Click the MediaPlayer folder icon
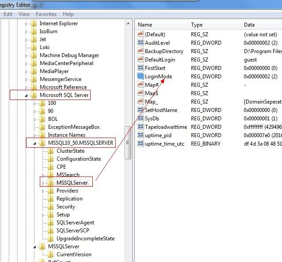Image resolution: width=282 pixels, height=262 pixels. (34, 71)
